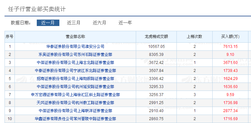Click 上榜次数 value 3 in row 7

point(195,95)
